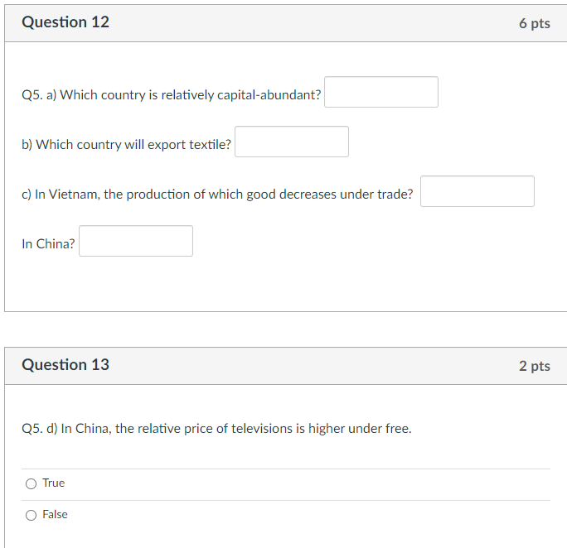
Task: Click the 'Question 12' heading
Action: [65, 22]
